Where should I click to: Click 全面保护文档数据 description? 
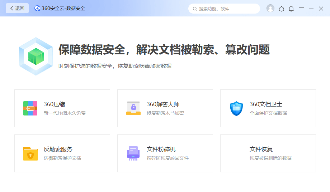268,113
